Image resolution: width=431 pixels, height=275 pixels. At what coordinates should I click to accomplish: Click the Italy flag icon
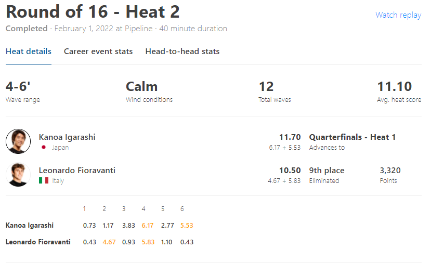click(x=44, y=180)
